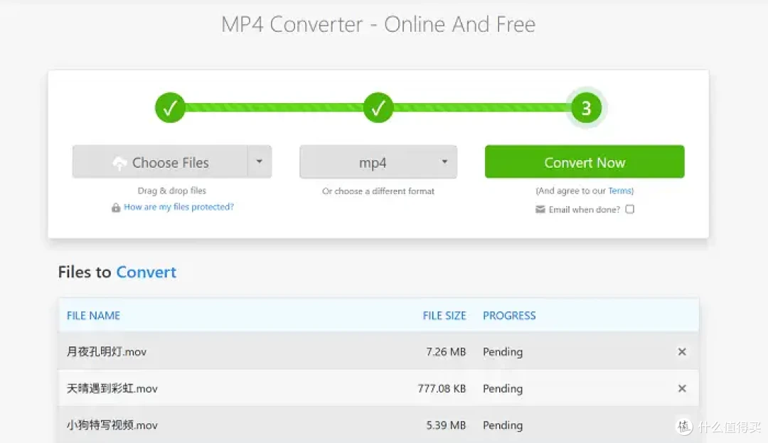Select the 月夜孔明灯.mov file name
The width and height of the screenshot is (768, 443).
pos(106,351)
